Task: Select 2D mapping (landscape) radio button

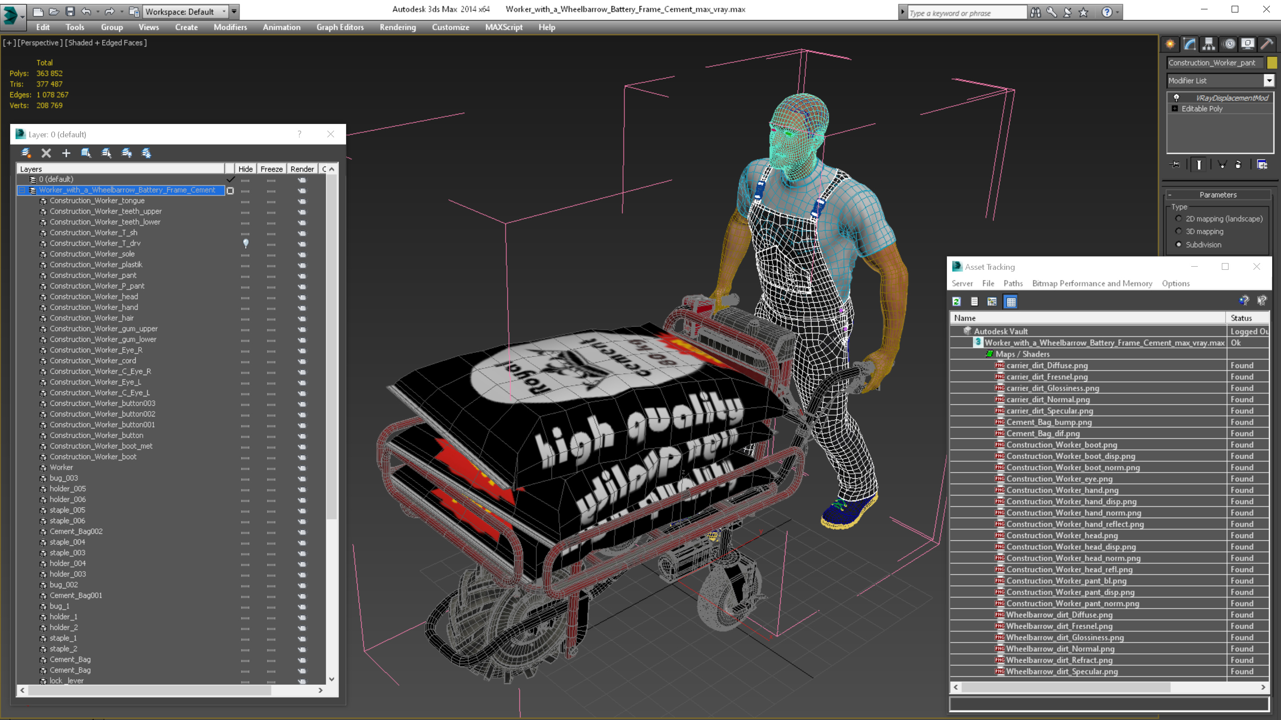Action: point(1179,219)
